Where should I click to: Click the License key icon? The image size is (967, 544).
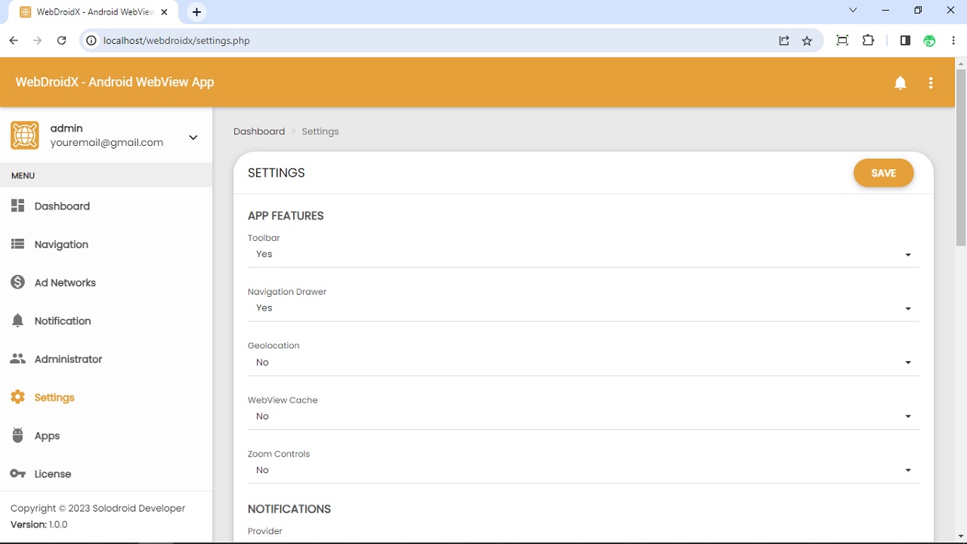[x=17, y=474]
